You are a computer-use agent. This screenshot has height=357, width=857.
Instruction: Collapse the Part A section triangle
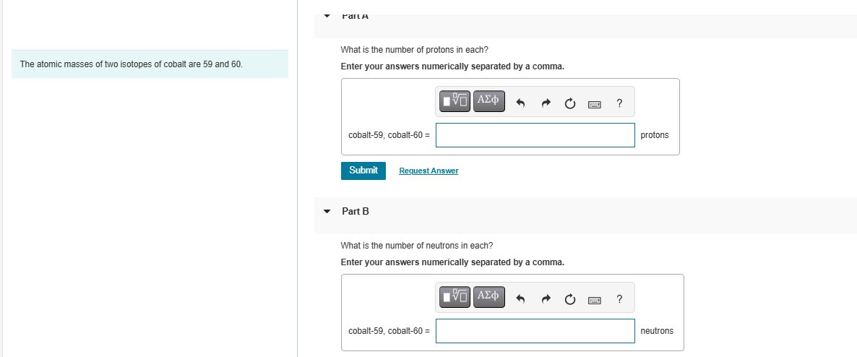pyautogui.click(x=327, y=16)
